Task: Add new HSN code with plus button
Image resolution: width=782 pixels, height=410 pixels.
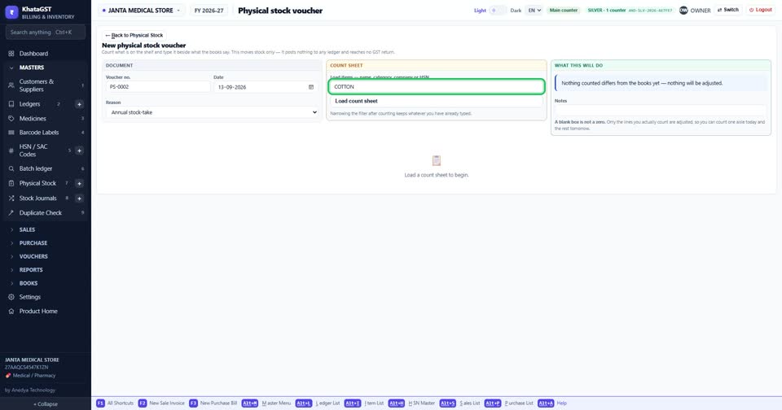Action: tap(79, 150)
